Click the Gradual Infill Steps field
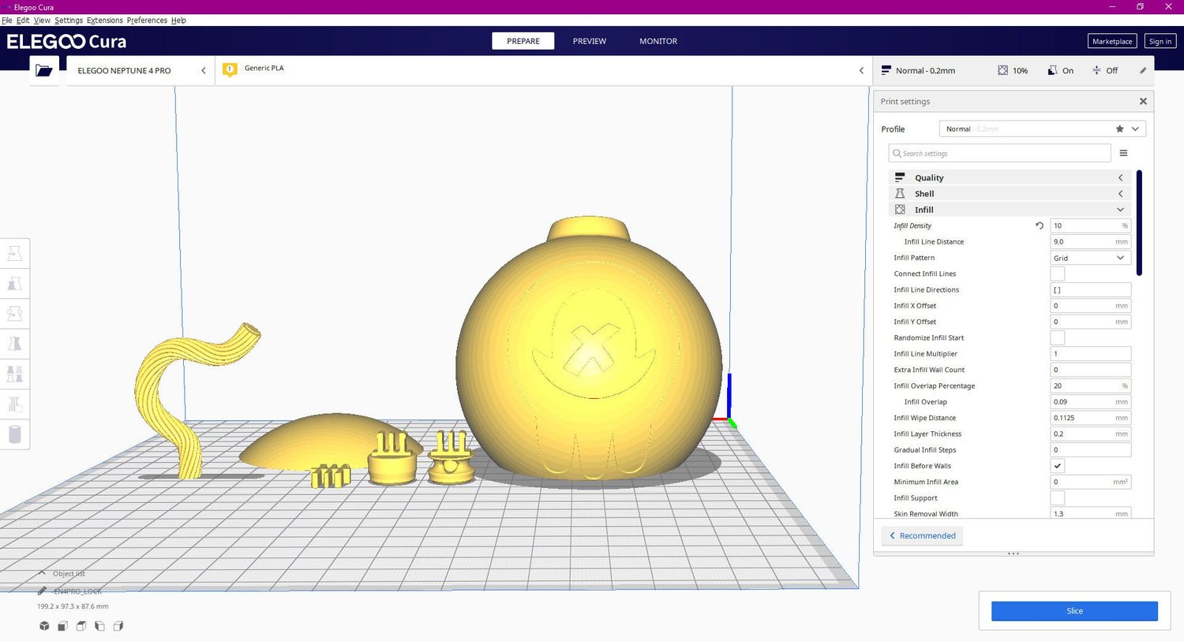 (1091, 450)
